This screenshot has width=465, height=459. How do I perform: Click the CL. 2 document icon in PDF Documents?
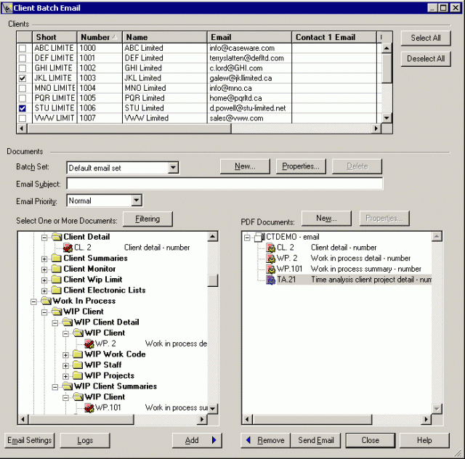270,248
